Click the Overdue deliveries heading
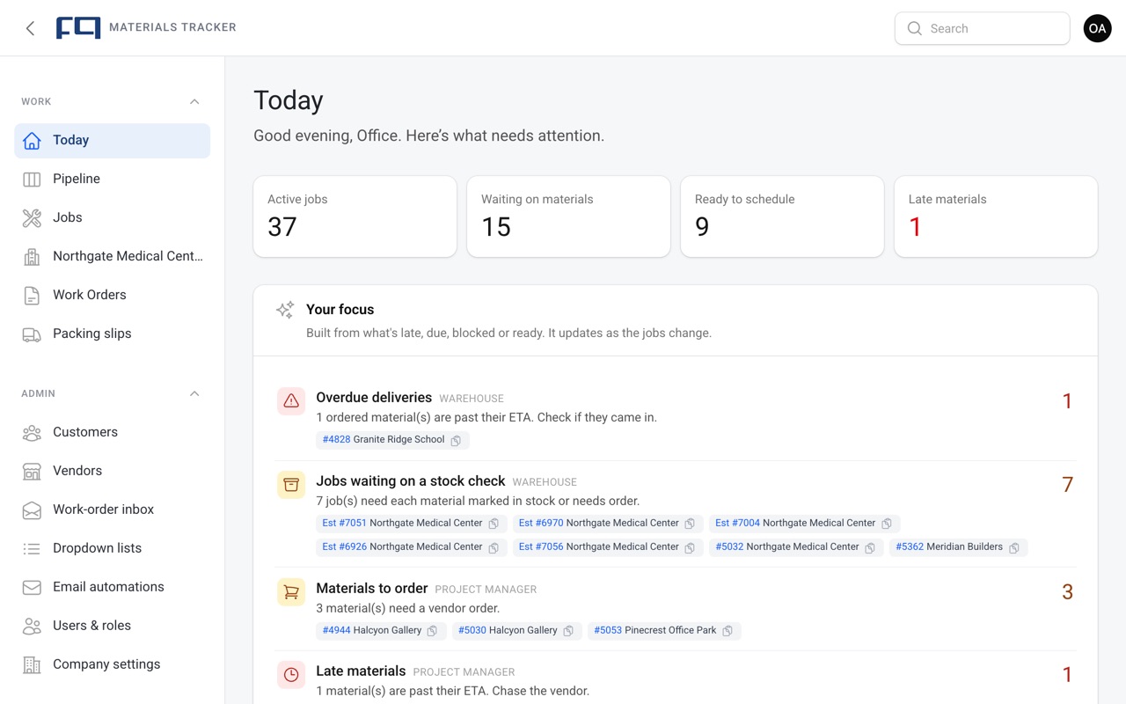The height and width of the screenshot is (704, 1126). click(374, 398)
